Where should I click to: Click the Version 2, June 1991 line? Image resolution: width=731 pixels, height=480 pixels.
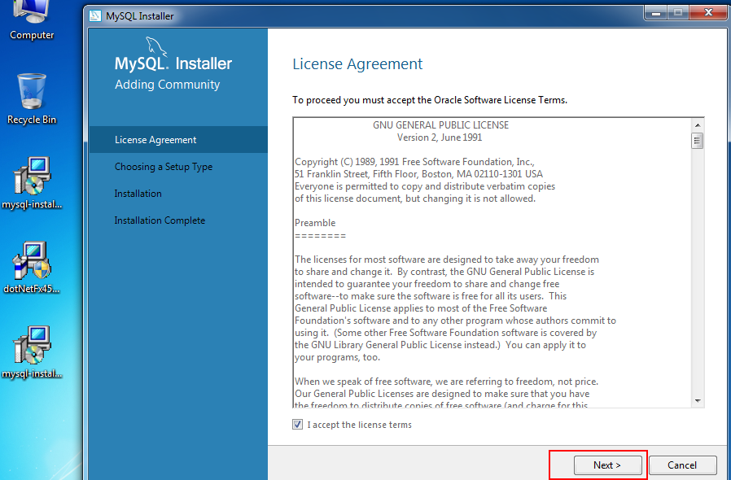440,137
